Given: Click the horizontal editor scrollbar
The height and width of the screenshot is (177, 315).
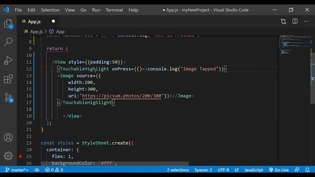Looking at the screenshot, I should (115, 164).
